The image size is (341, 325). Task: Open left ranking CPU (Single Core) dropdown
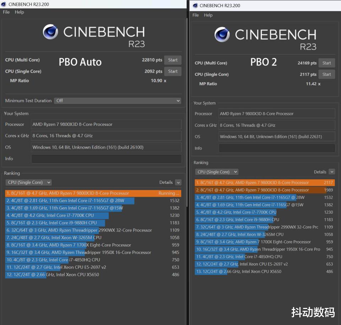pos(29,182)
